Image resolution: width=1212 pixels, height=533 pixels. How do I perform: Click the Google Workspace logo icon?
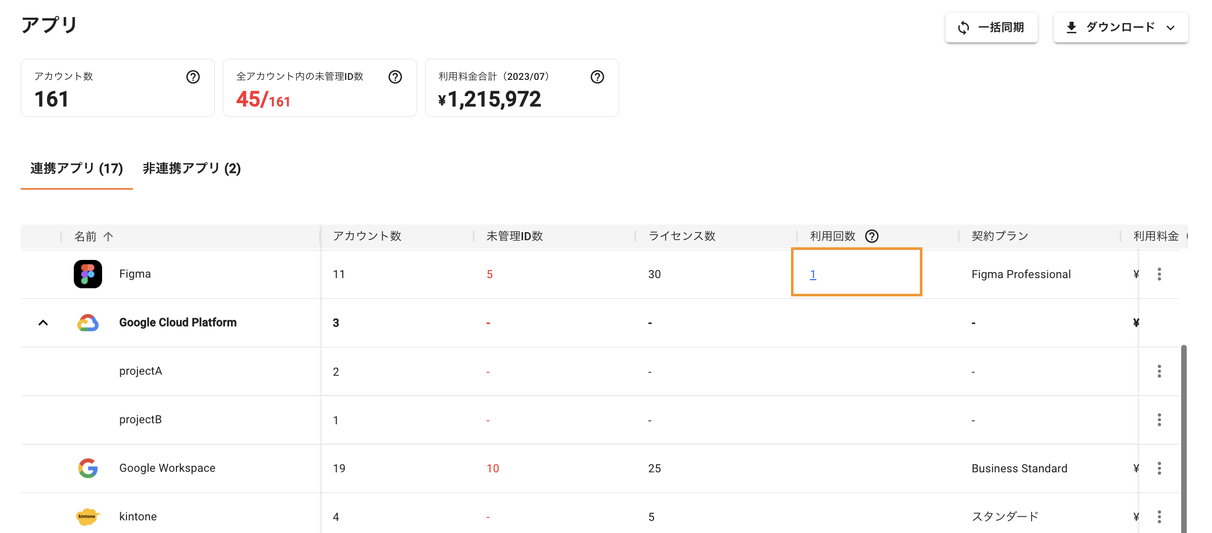pyautogui.click(x=87, y=468)
